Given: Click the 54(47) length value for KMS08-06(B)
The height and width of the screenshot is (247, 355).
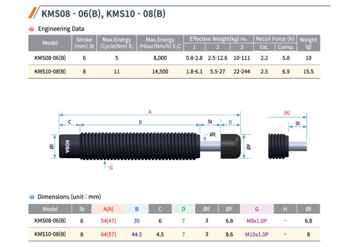Looking at the screenshot, I should click(106, 221).
